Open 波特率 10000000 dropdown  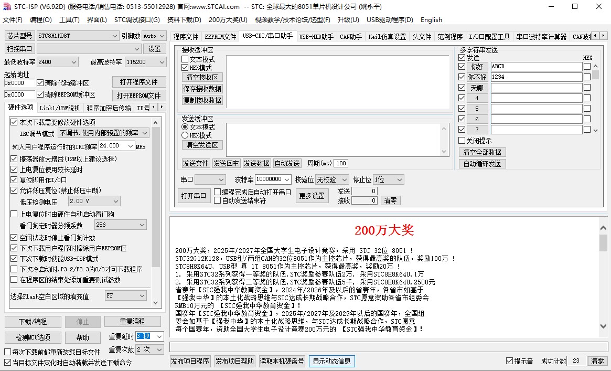pos(287,179)
